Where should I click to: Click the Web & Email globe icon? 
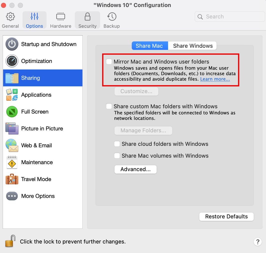click(x=12, y=145)
